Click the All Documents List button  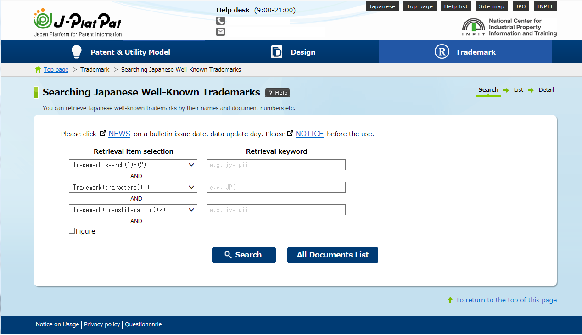coord(332,255)
